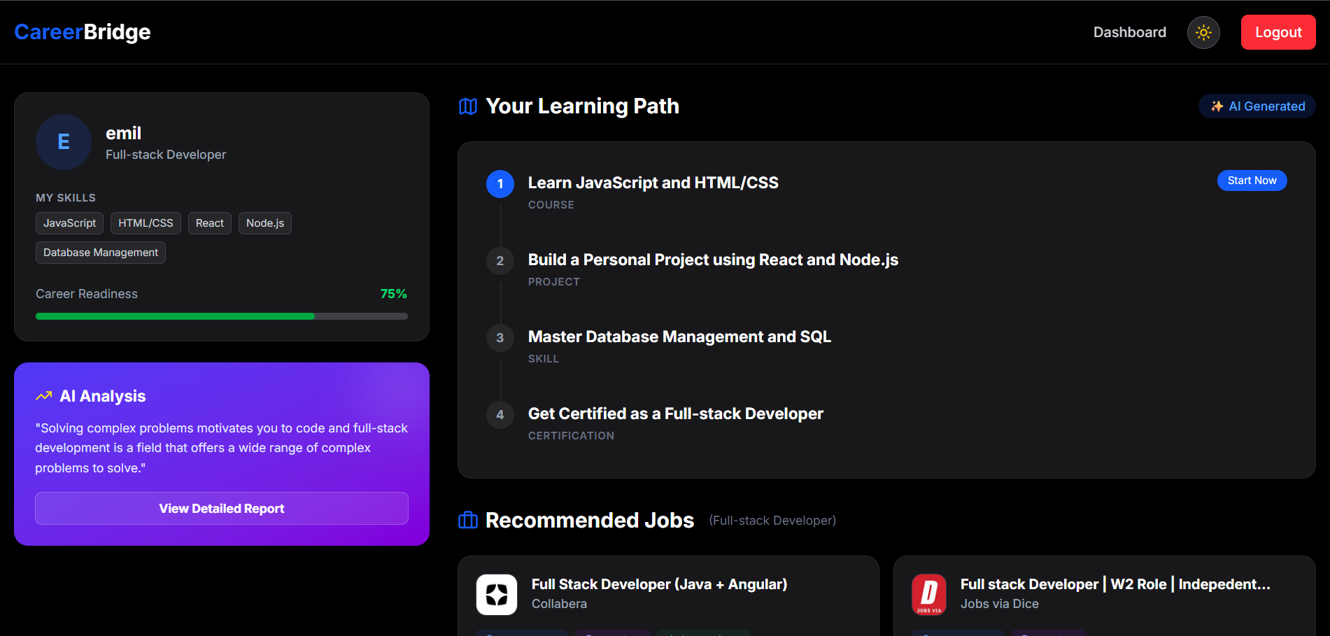
Task: Click the Database Management skill tag
Action: tap(101, 253)
